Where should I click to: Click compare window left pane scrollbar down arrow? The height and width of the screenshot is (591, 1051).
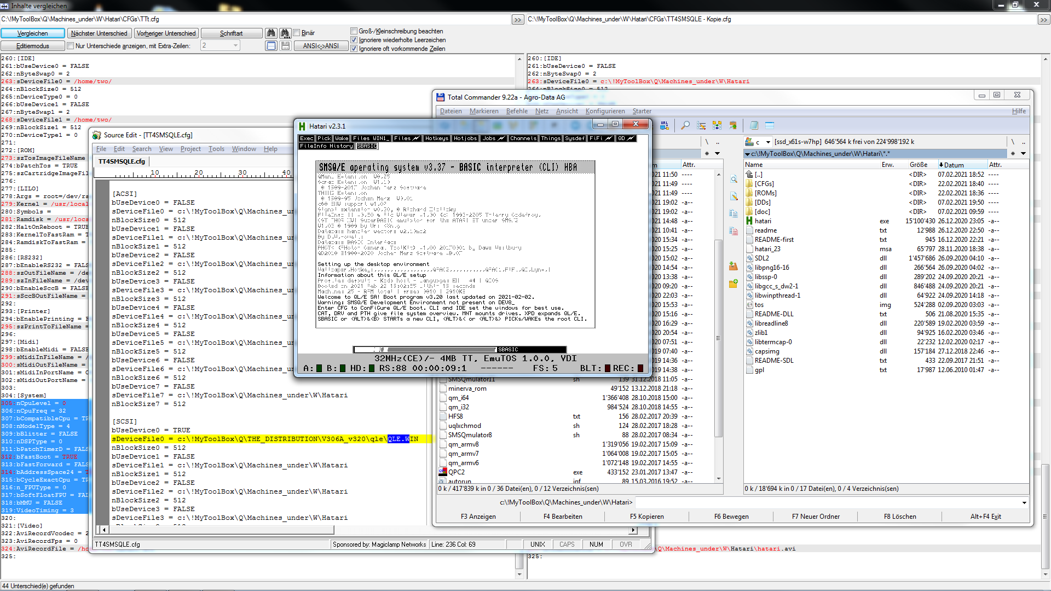[x=519, y=575]
